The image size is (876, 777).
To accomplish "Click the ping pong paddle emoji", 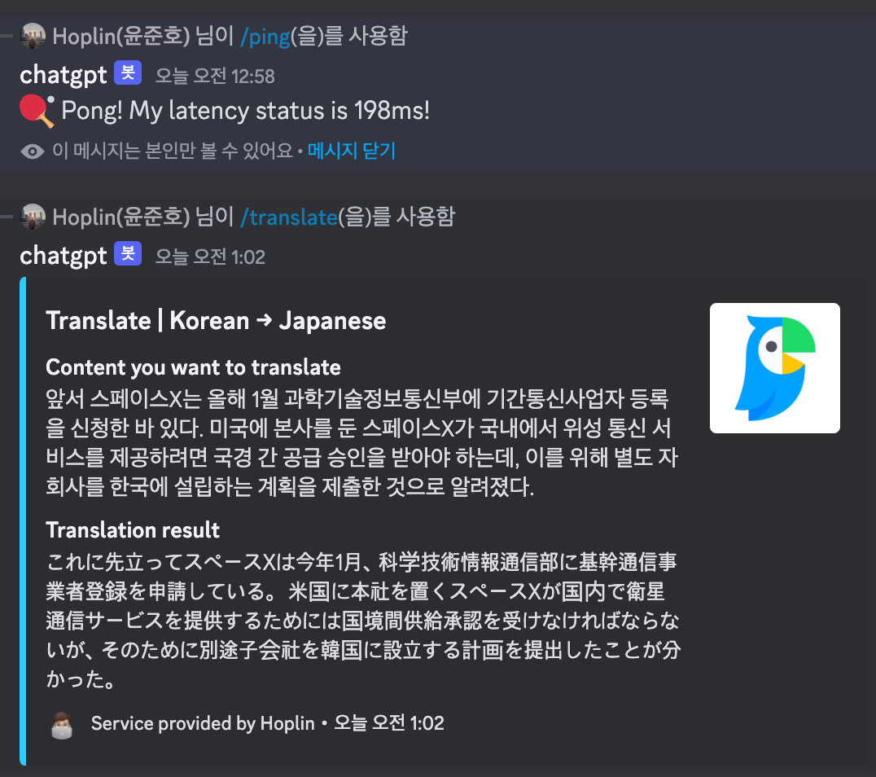I will click(x=37, y=111).
